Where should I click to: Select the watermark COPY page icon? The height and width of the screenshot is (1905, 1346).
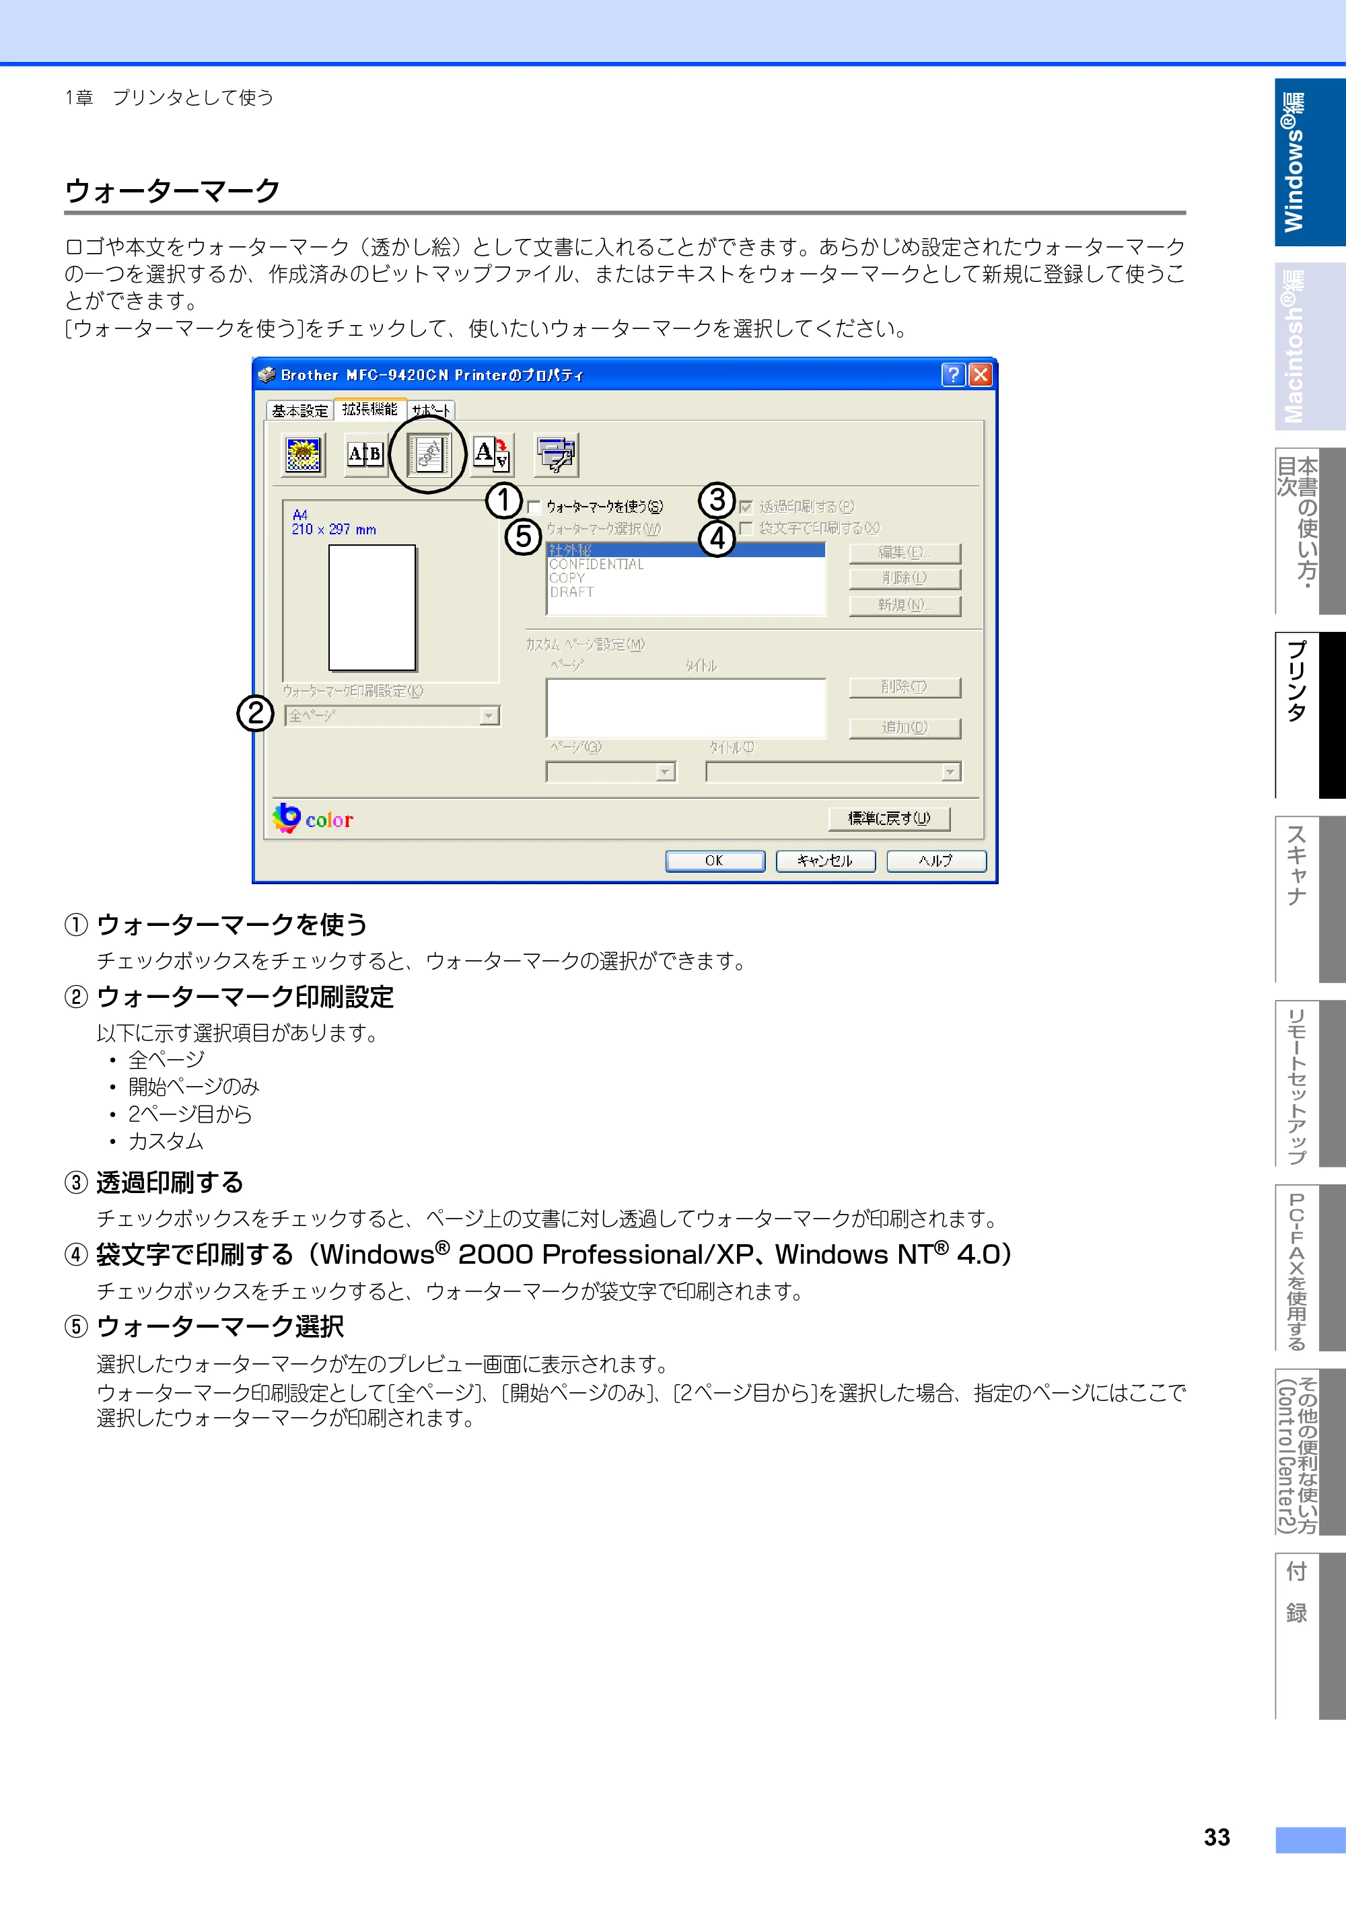pos(428,455)
